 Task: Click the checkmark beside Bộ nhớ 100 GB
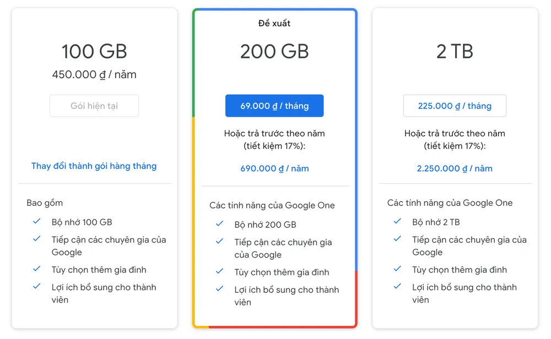[x=36, y=221]
